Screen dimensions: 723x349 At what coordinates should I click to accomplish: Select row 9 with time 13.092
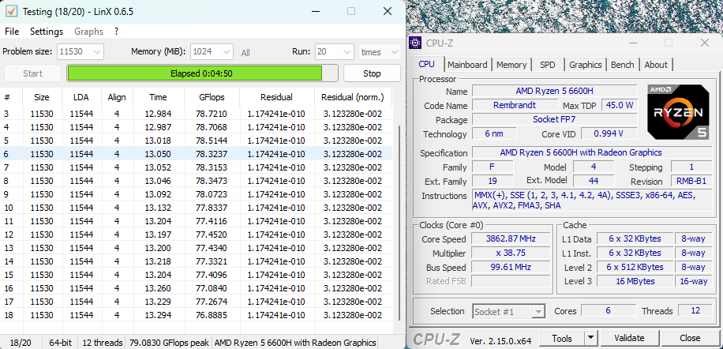[x=196, y=194]
